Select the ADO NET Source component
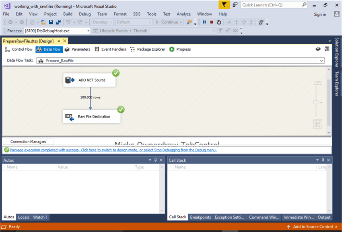The height and width of the screenshot is (232, 342). click(x=89, y=80)
